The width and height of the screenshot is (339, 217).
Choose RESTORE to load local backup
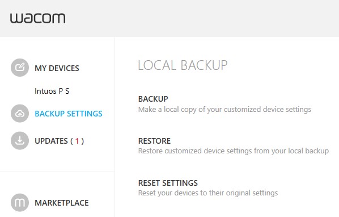coord(154,141)
